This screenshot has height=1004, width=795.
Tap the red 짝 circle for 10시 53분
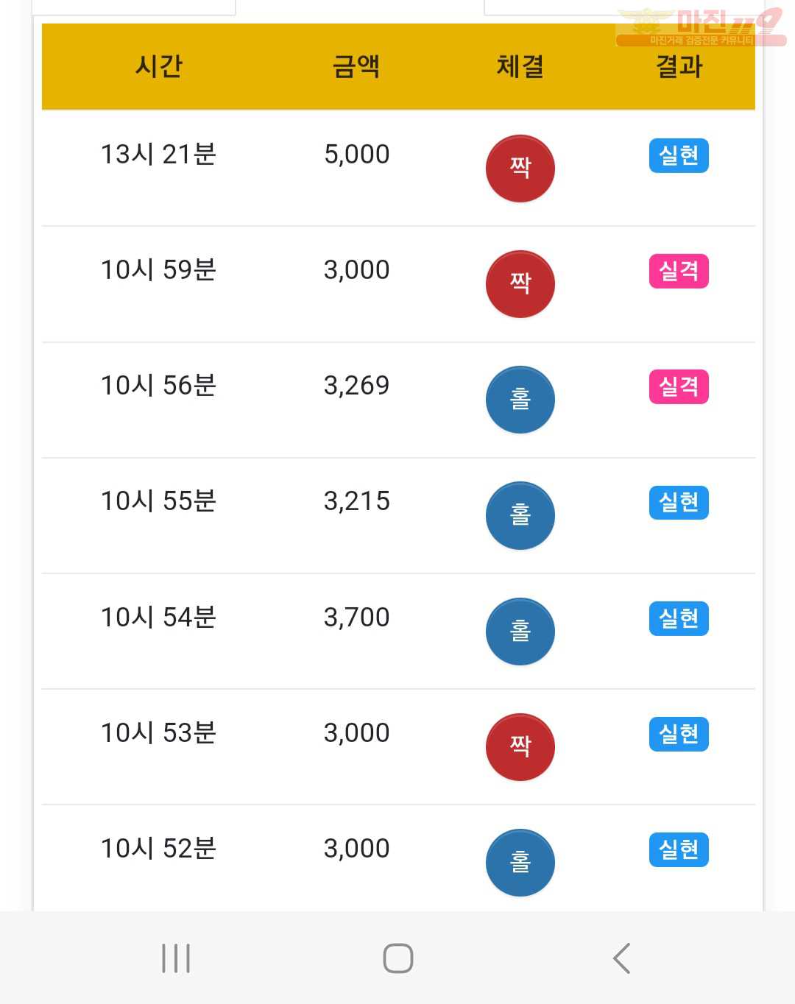tap(520, 747)
